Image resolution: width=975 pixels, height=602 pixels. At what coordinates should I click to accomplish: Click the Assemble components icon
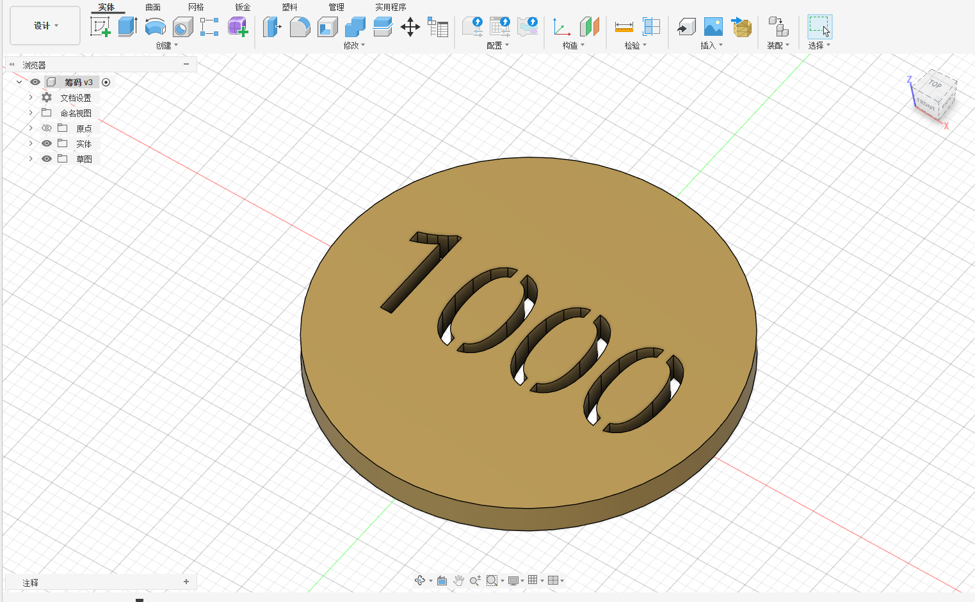[778, 27]
